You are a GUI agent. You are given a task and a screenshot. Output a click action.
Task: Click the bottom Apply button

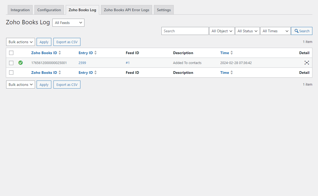[x=44, y=85]
